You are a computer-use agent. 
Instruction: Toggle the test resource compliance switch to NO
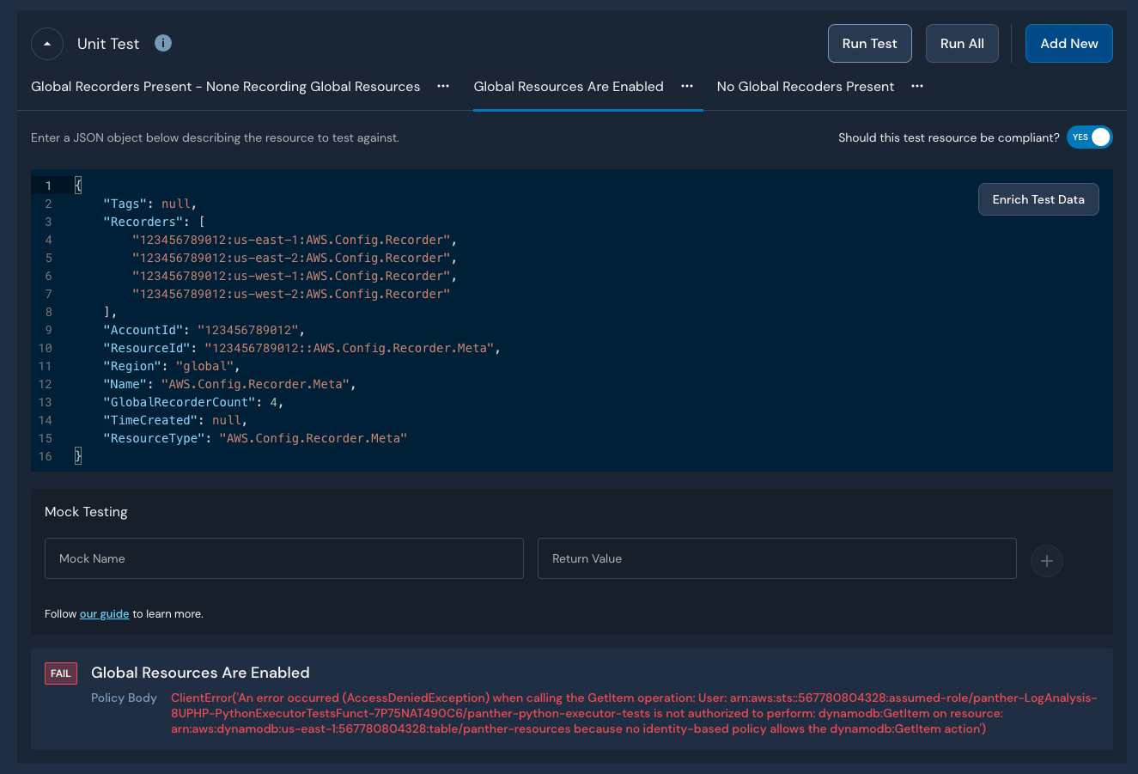[x=1089, y=137]
